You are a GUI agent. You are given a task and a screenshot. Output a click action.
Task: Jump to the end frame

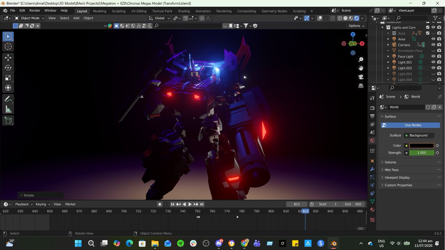(202, 204)
